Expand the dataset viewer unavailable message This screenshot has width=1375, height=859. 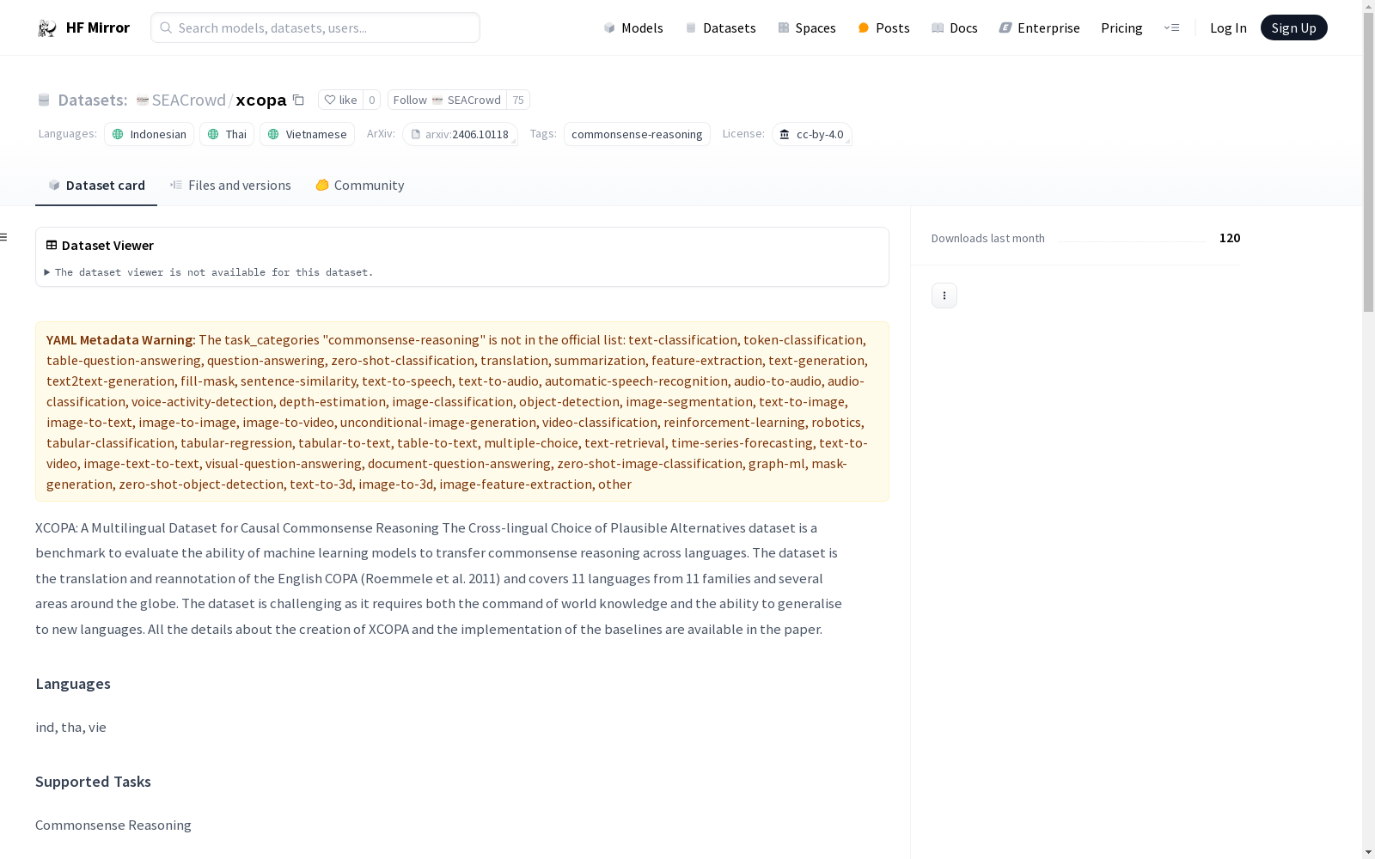tap(209, 272)
